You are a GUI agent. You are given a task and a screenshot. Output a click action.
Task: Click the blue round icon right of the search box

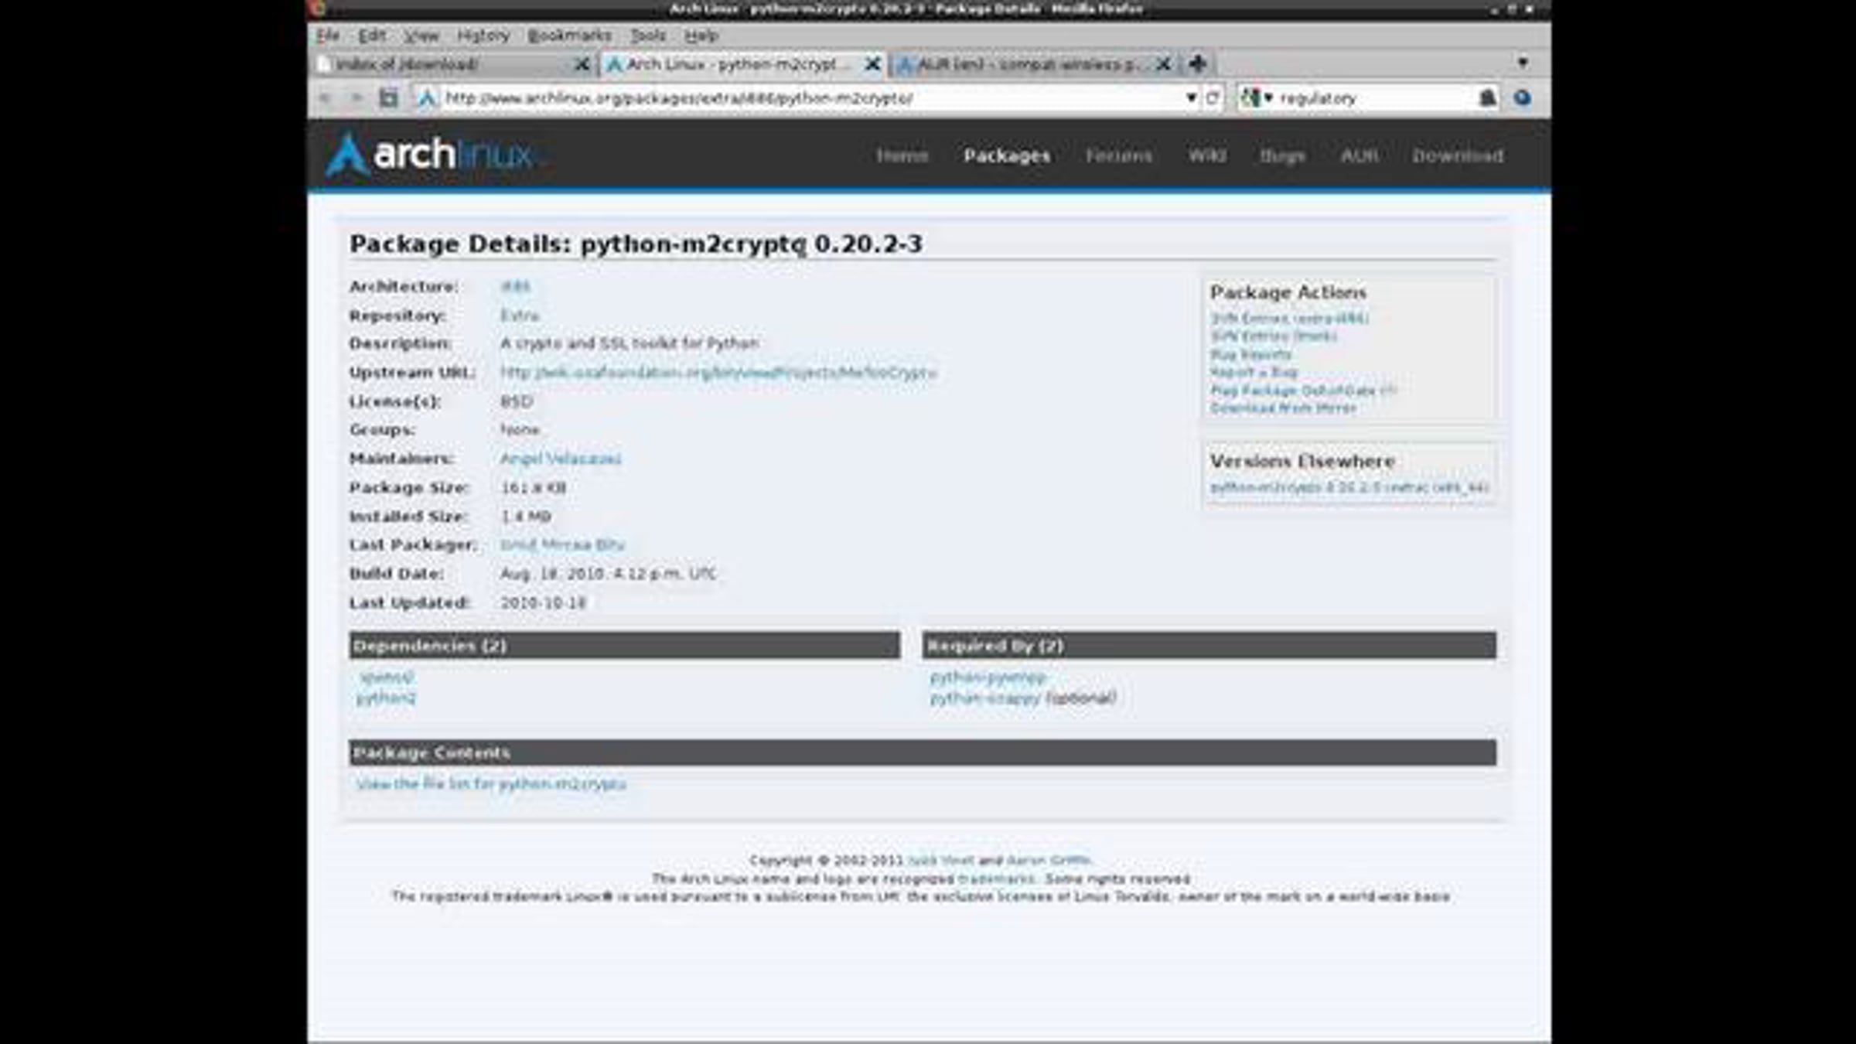pos(1522,98)
